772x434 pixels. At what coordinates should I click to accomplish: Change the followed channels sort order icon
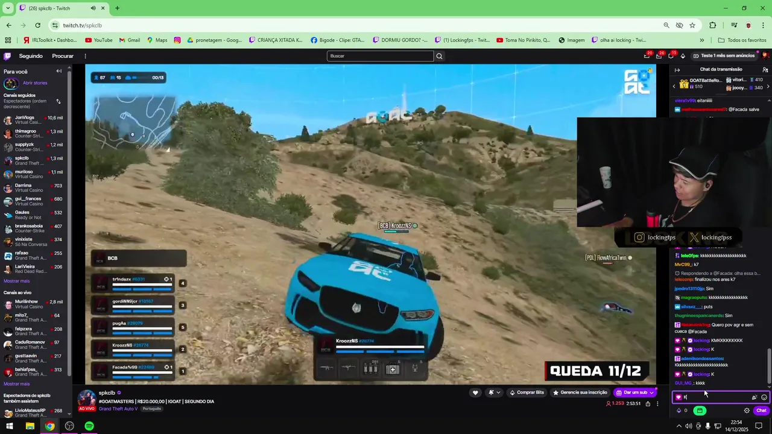pyautogui.click(x=59, y=101)
